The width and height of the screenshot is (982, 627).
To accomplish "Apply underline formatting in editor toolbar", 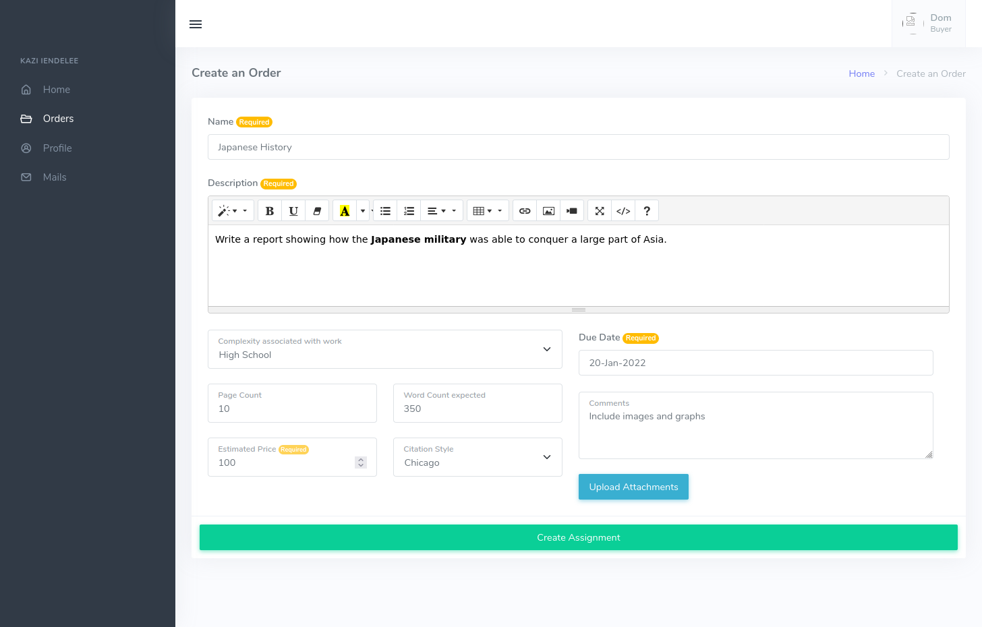I will point(293,211).
